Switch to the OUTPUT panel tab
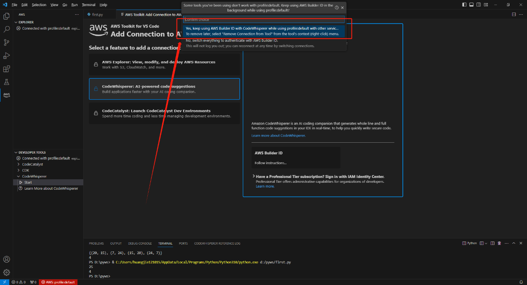The height and width of the screenshot is (285, 527). pyautogui.click(x=116, y=243)
